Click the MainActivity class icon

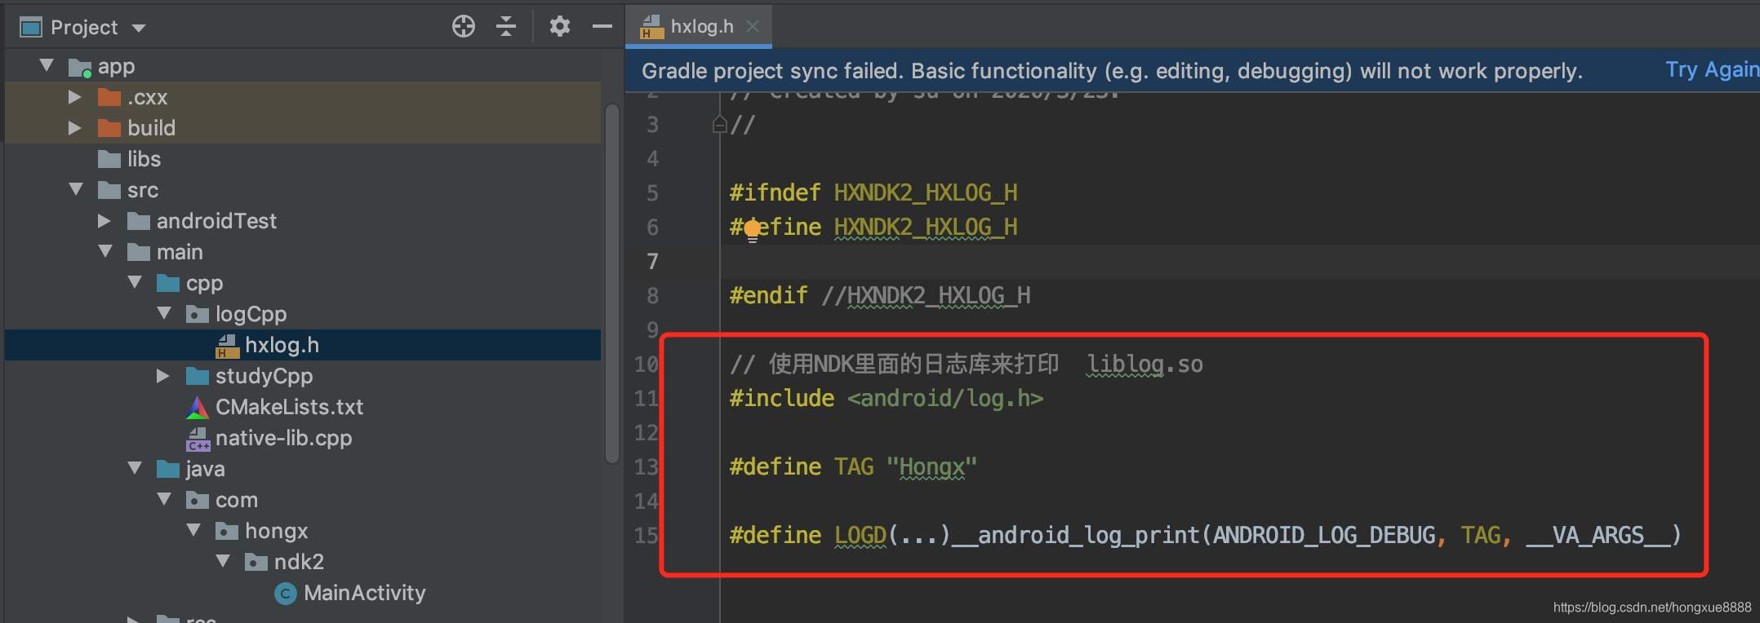tap(285, 594)
